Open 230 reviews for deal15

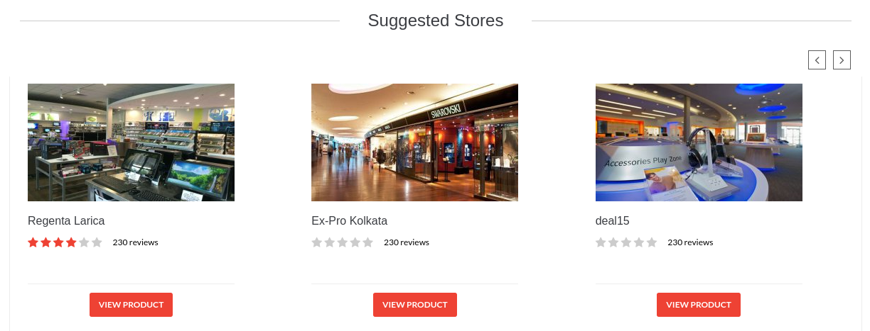(690, 242)
